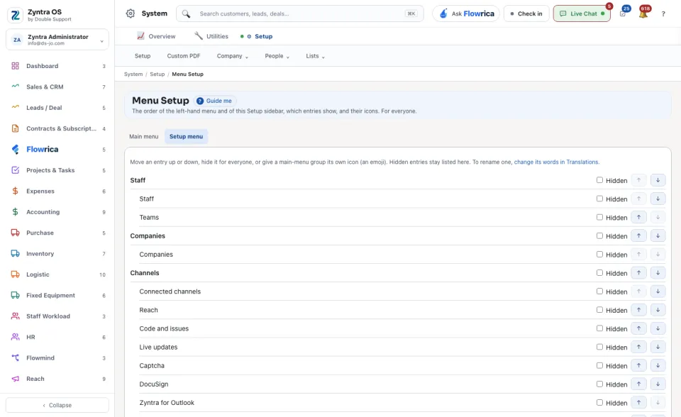Click the System gear icon

click(x=131, y=13)
